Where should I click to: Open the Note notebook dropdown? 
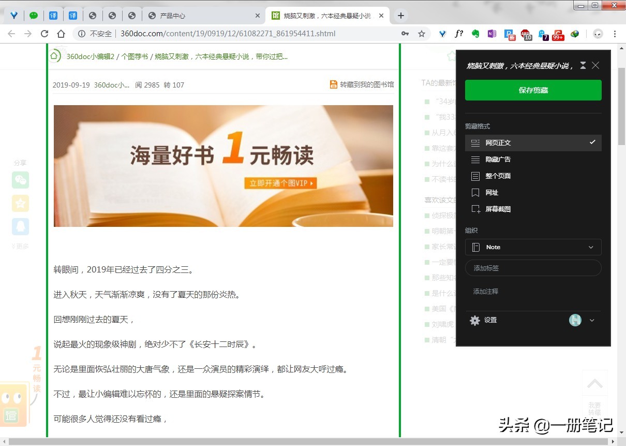(x=533, y=247)
